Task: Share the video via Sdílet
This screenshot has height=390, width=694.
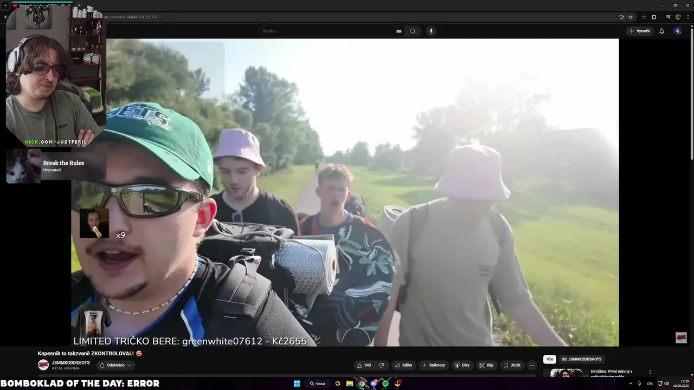Action: tap(403, 365)
